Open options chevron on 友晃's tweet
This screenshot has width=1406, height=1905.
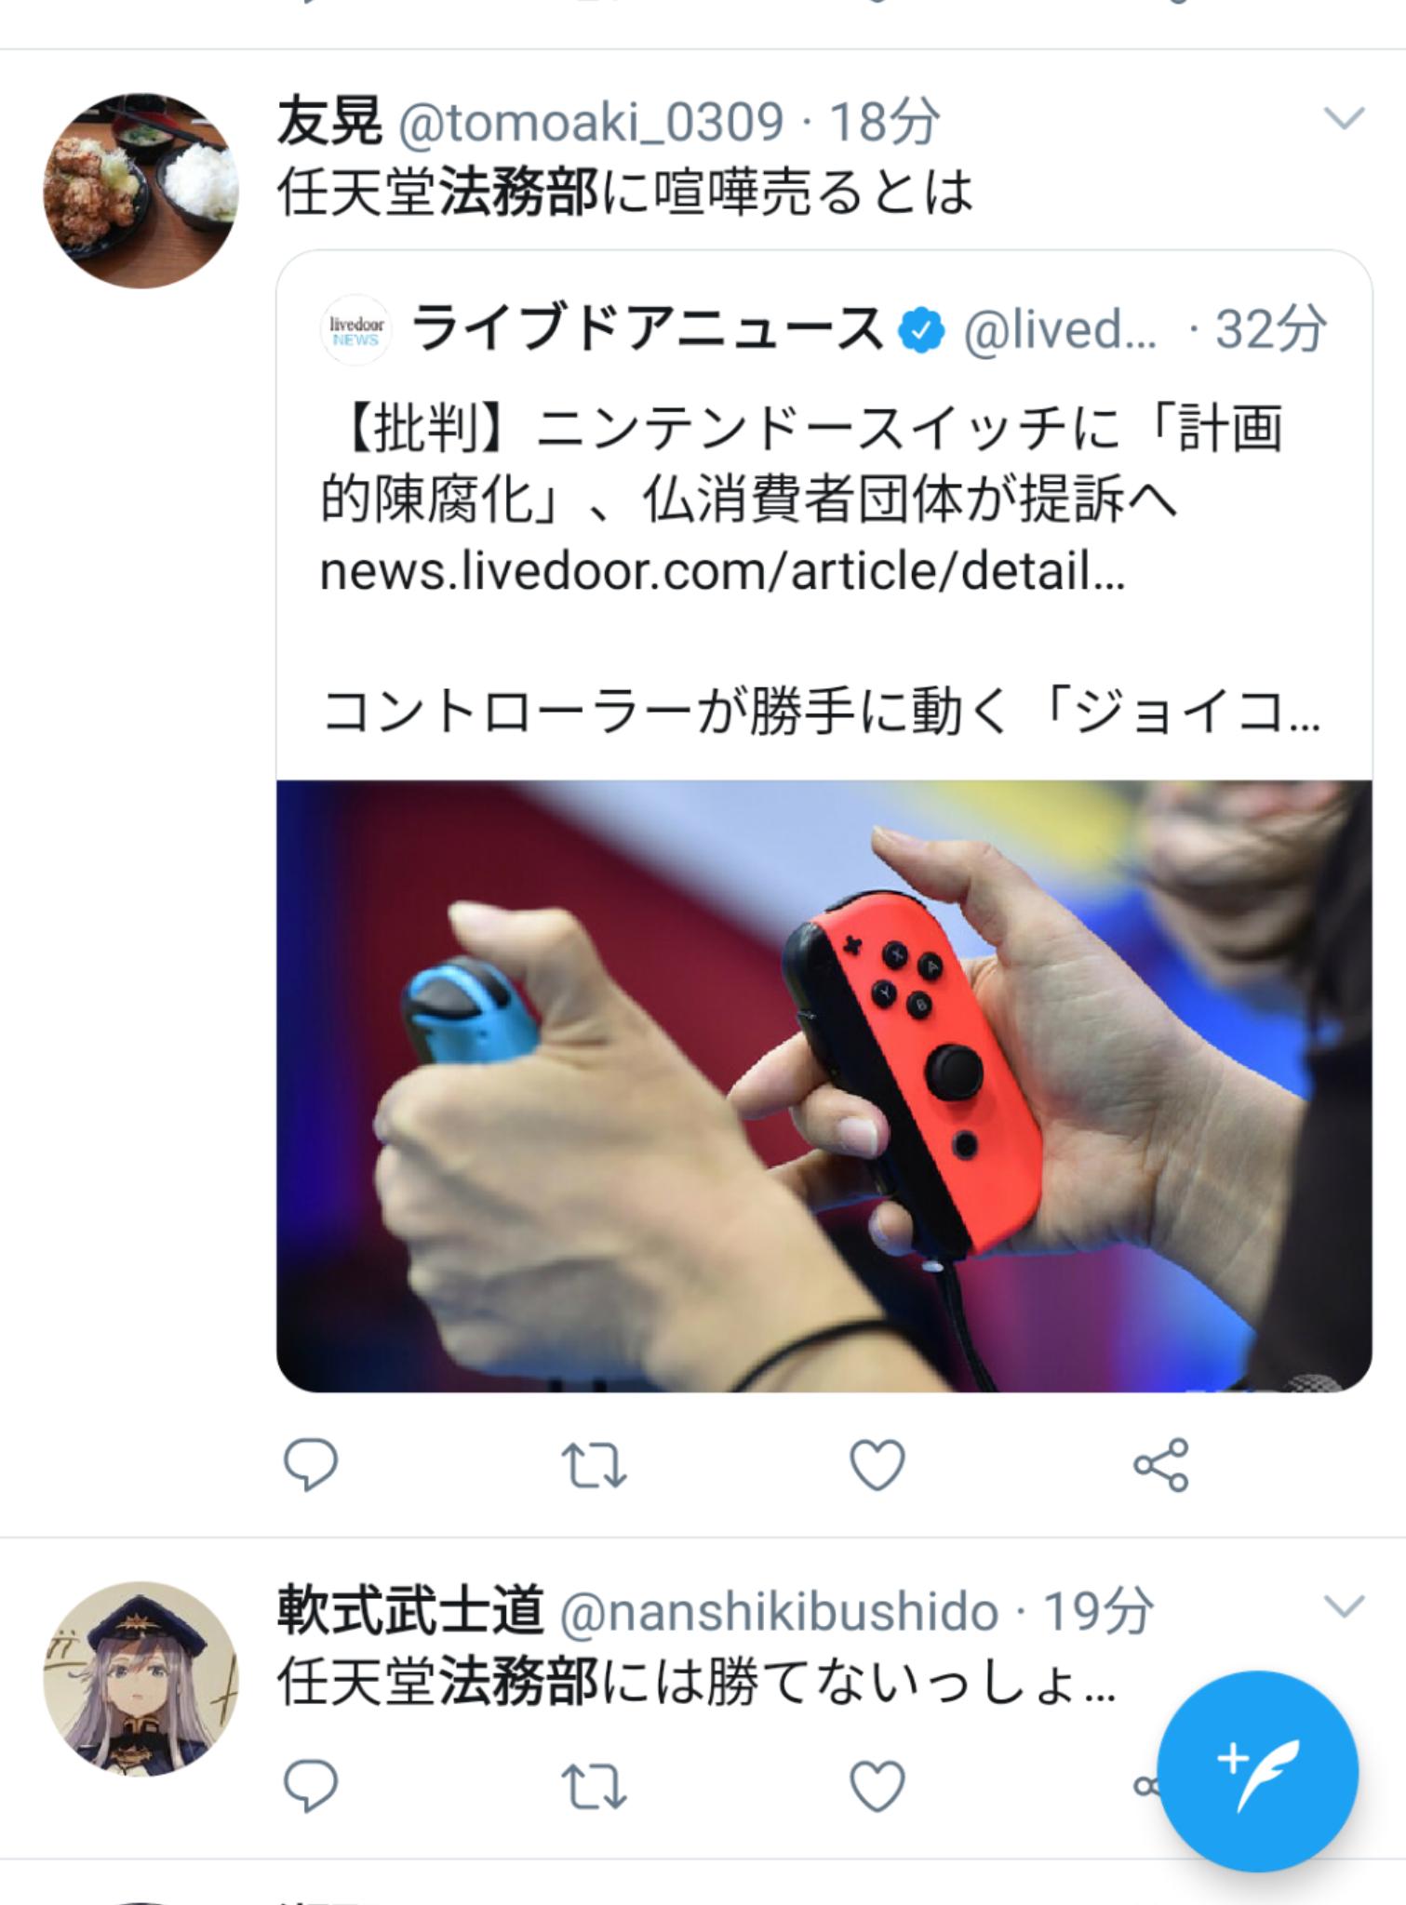tap(1343, 118)
